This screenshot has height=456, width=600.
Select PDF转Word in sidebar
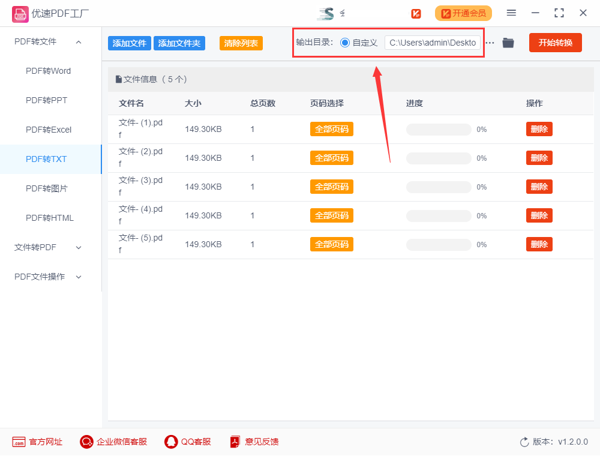point(48,71)
